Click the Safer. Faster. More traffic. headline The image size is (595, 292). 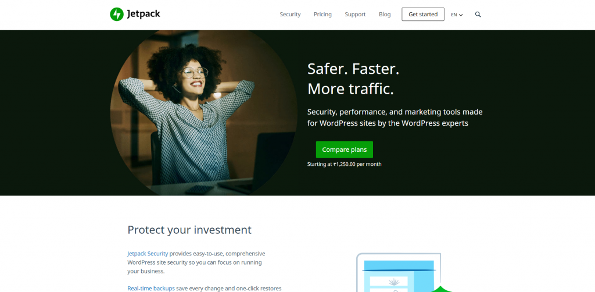pos(353,79)
